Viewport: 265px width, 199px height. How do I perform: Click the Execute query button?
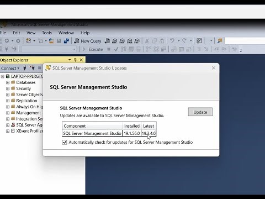point(93,49)
